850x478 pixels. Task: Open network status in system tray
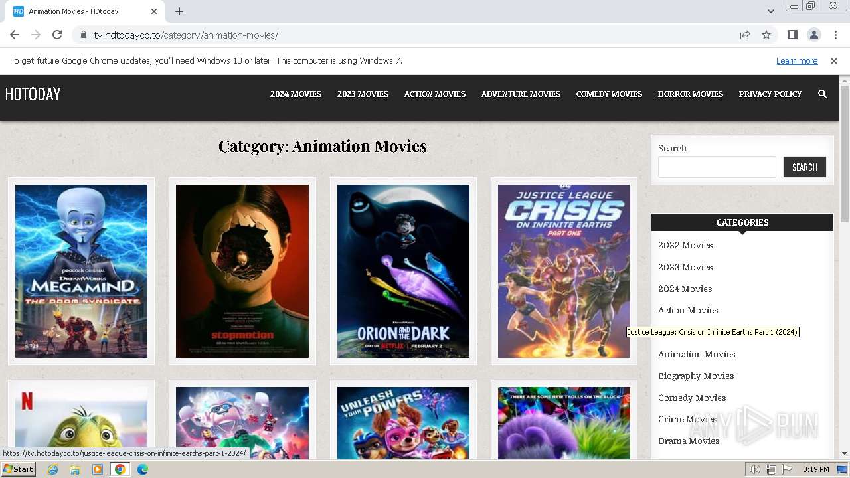771,469
